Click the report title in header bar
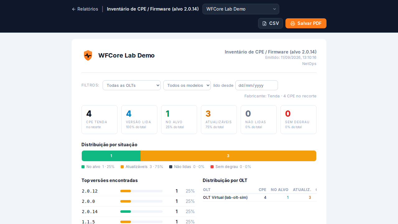This screenshot has width=398, height=224. click(153, 9)
